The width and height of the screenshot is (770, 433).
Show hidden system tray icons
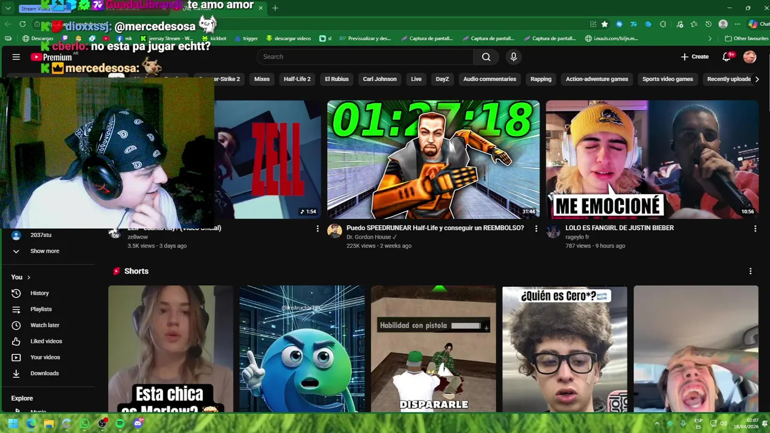pos(657,423)
